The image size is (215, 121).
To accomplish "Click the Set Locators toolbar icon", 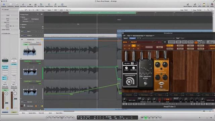I will tap(41, 5).
